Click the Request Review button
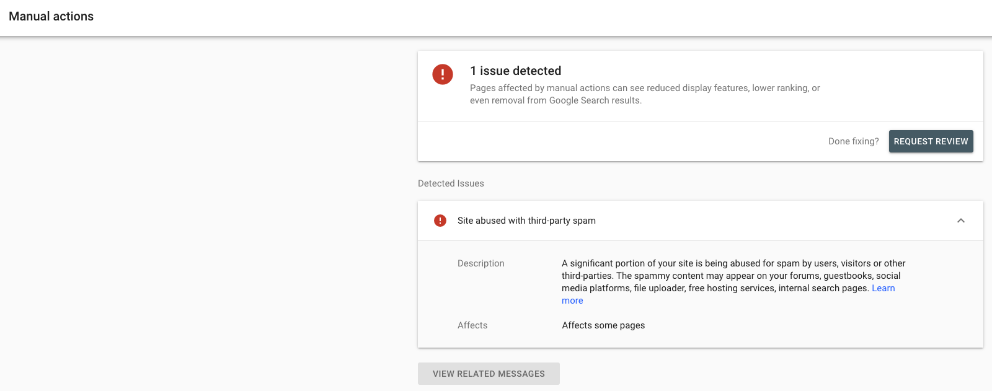This screenshot has height=391, width=992. click(x=931, y=141)
